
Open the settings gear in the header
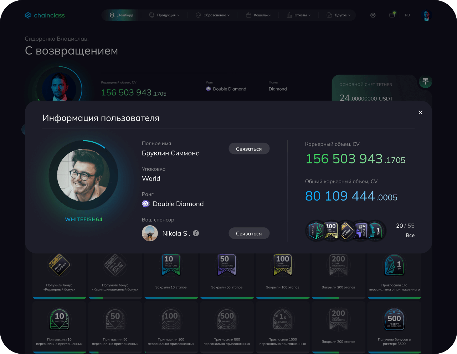pos(373,15)
